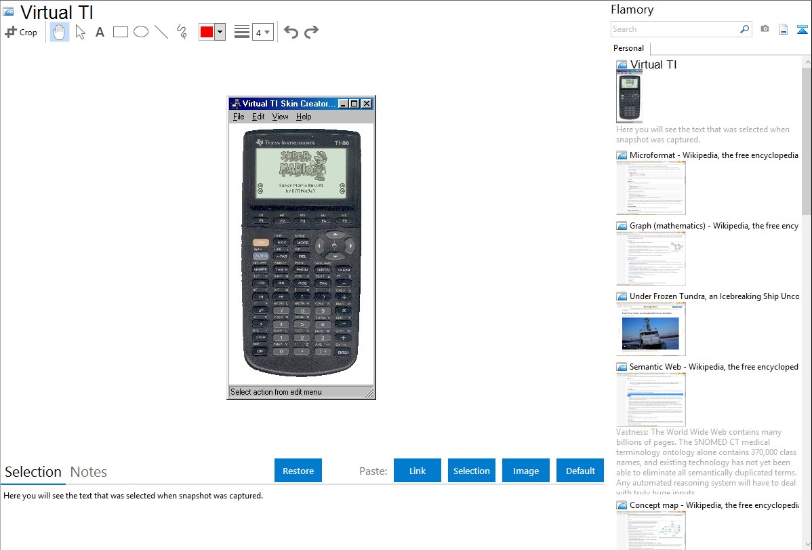Open the Under Frozen Tundra snapshot thumbnail
This screenshot has width=812, height=550.
pyautogui.click(x=651, y=330)
